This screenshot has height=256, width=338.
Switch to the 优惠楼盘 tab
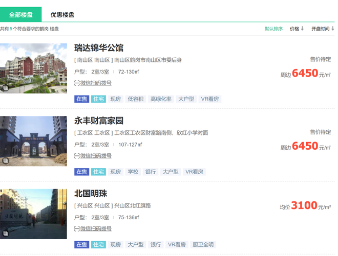point(62,15)
